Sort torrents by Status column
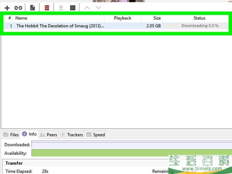 coord(196,18)
